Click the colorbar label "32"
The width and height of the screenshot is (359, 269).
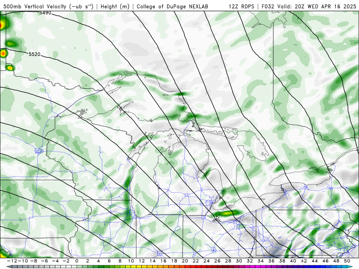250,261
